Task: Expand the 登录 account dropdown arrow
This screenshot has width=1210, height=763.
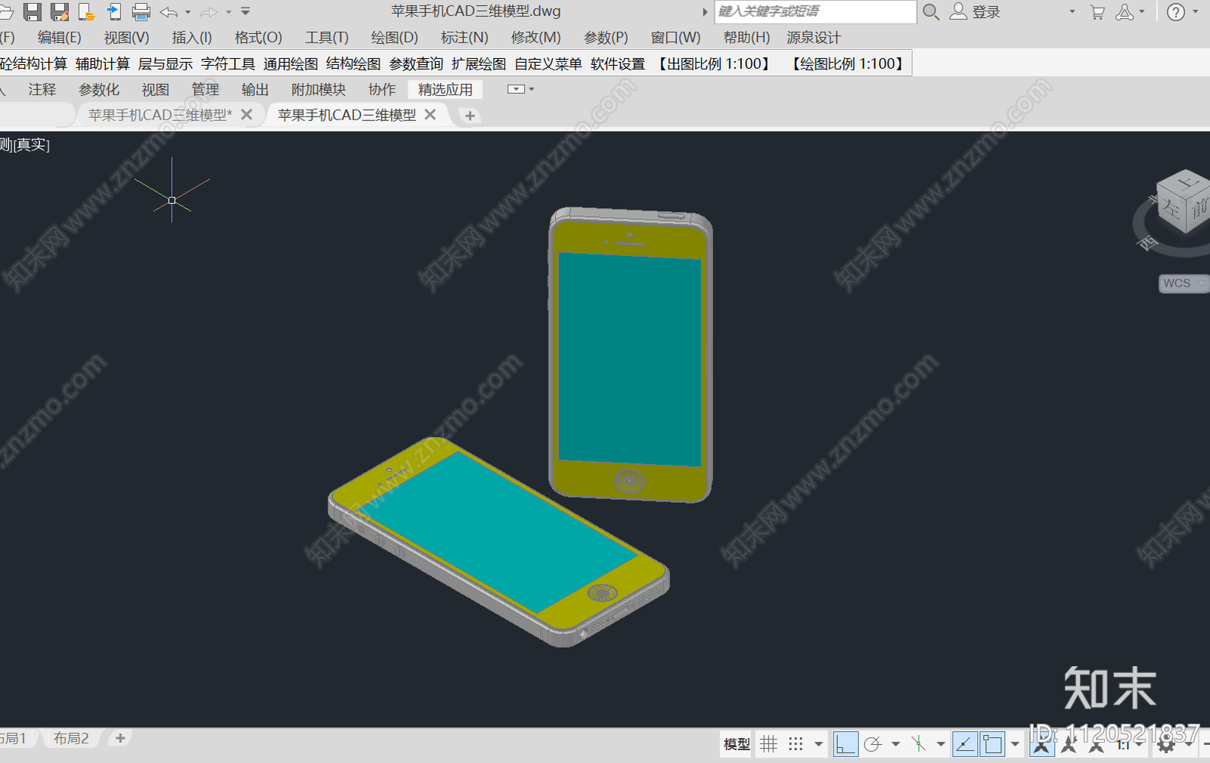Action: coord(1072,11)
